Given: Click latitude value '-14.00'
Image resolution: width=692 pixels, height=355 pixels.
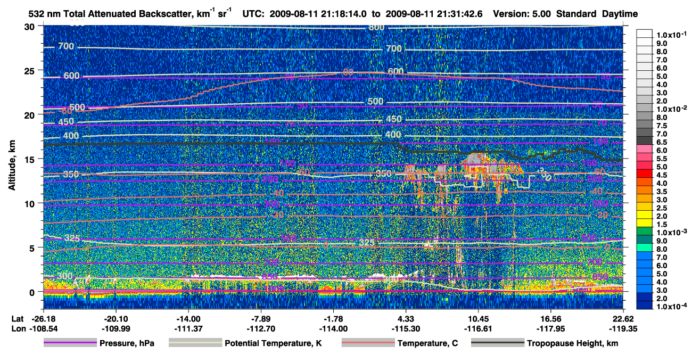Looking at the screenshot, I should click(188, 318).
